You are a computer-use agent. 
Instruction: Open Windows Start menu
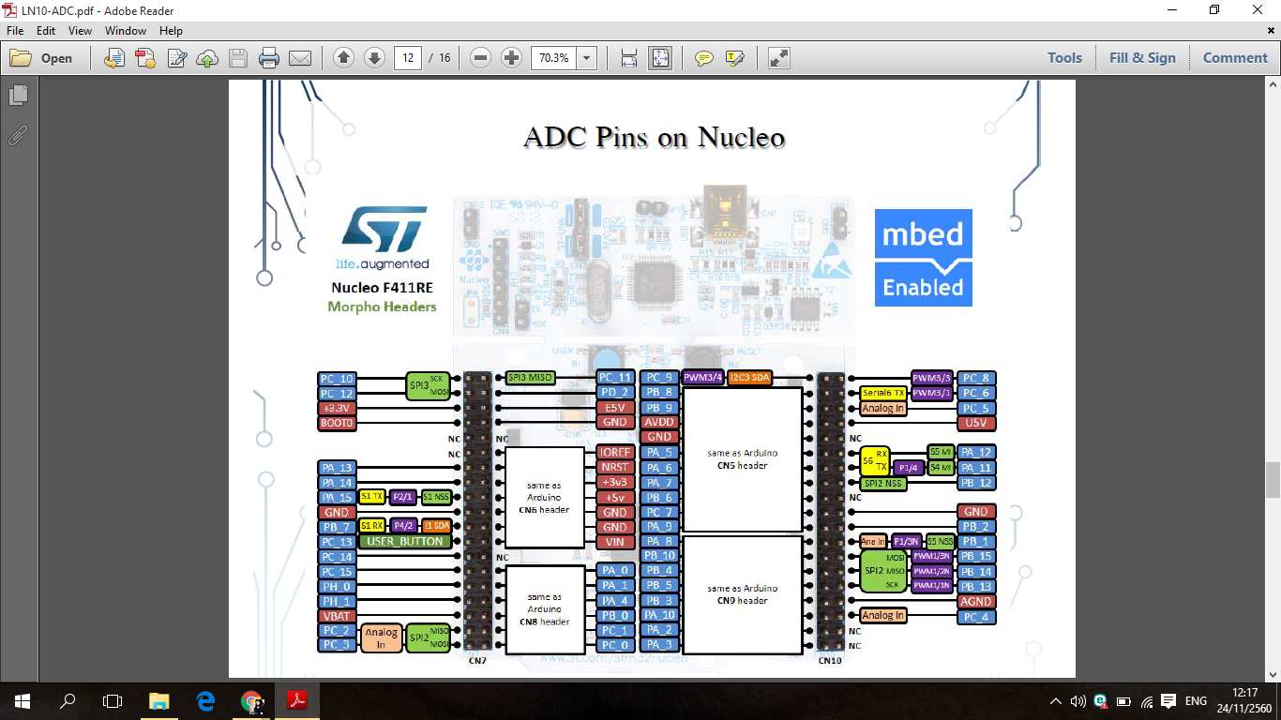tap(23, 701)
